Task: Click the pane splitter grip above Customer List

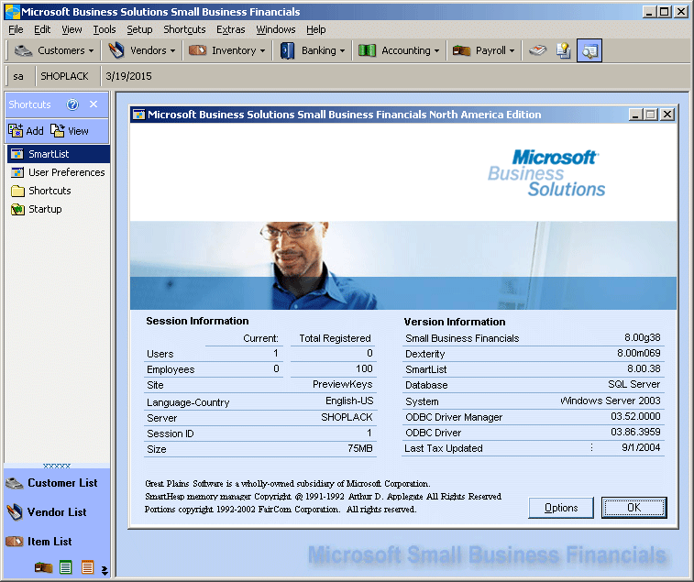Action: pos(57,466)
